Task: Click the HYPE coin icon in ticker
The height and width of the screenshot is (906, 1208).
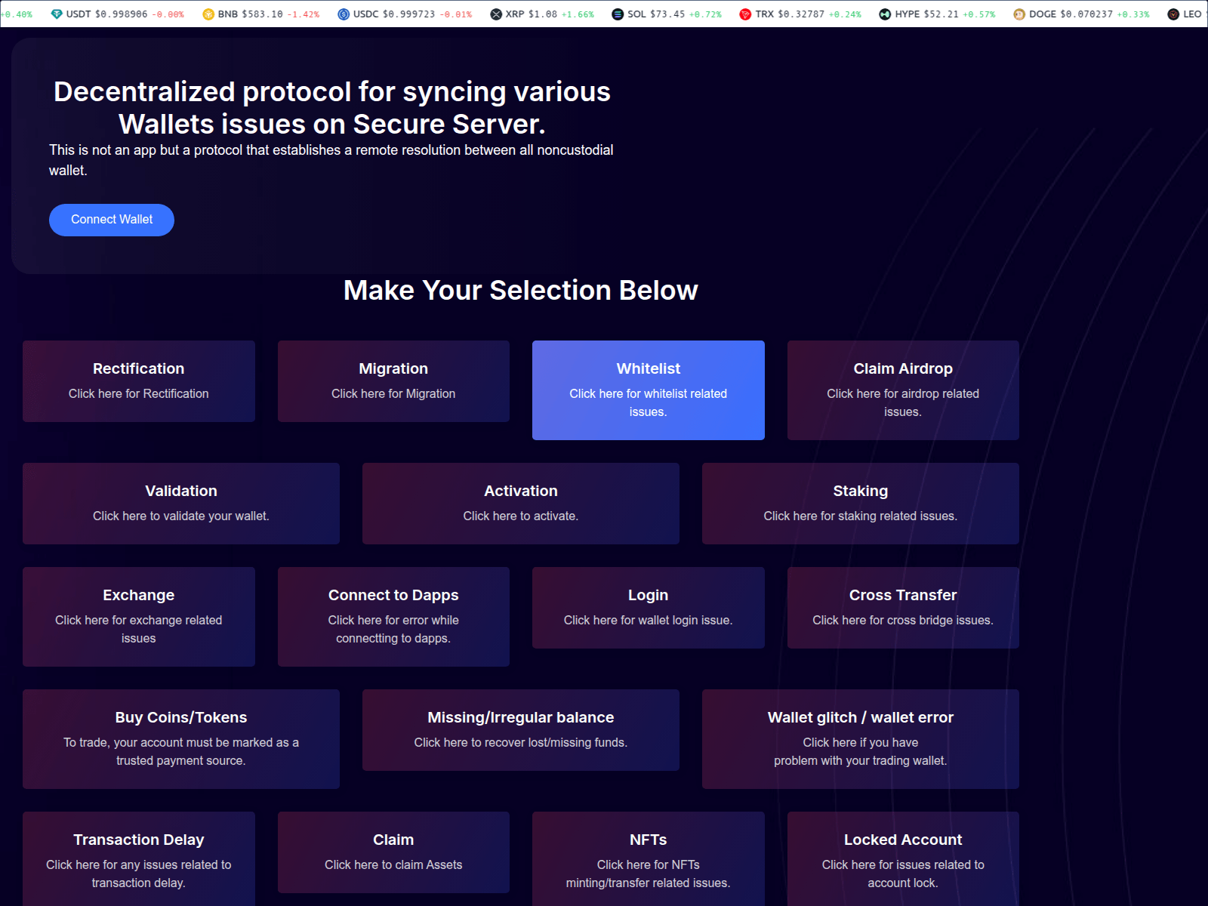Action: [885, 14]
